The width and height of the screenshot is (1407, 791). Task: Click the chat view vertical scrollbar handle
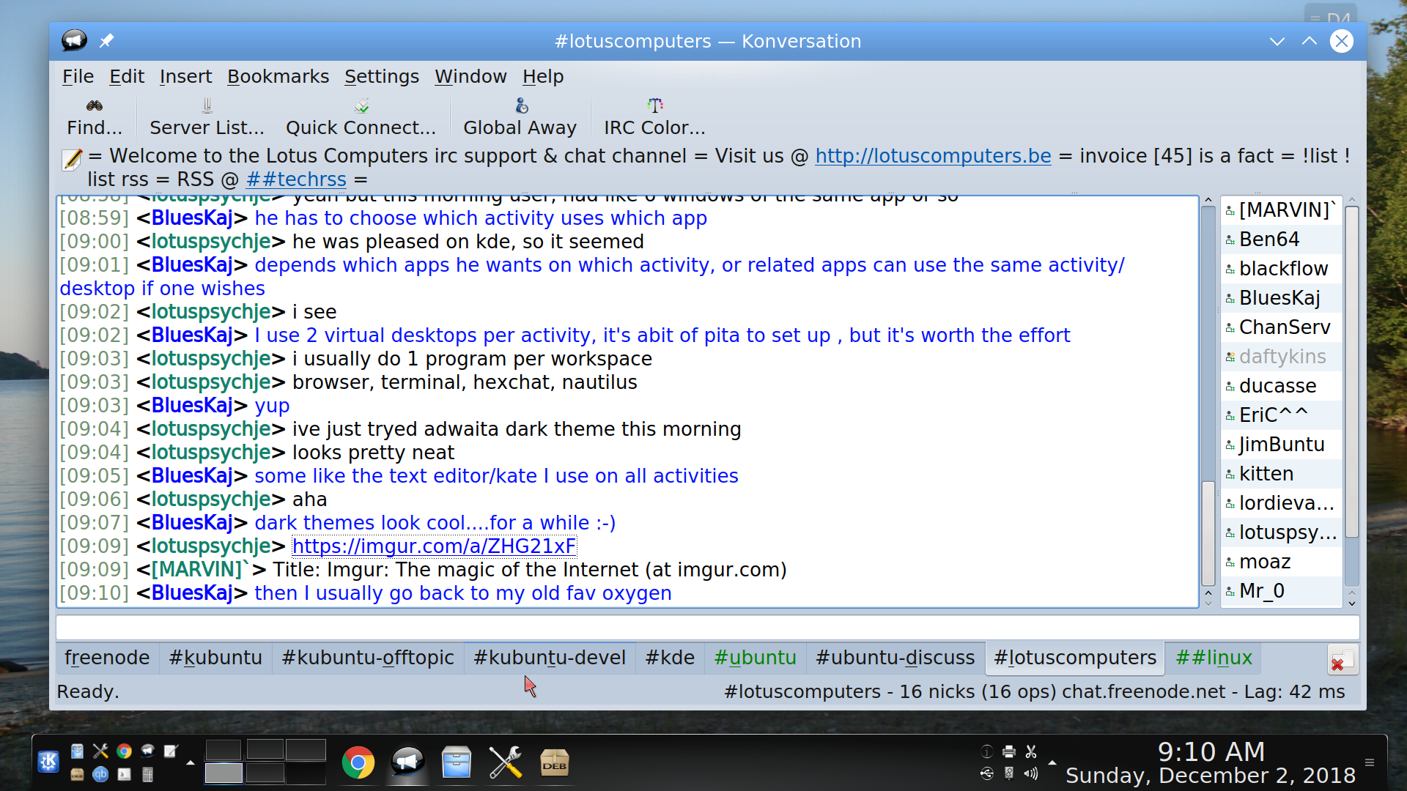coord(1208,533)
